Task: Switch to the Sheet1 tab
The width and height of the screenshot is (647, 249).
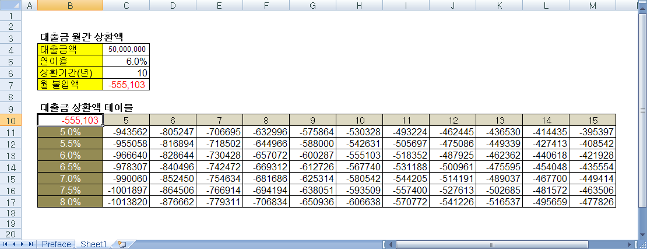Action: tap(94, 244)
